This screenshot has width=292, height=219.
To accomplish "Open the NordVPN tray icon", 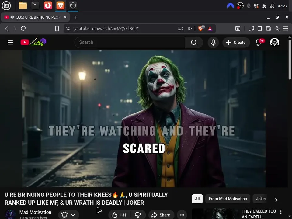I will point(230,6).
